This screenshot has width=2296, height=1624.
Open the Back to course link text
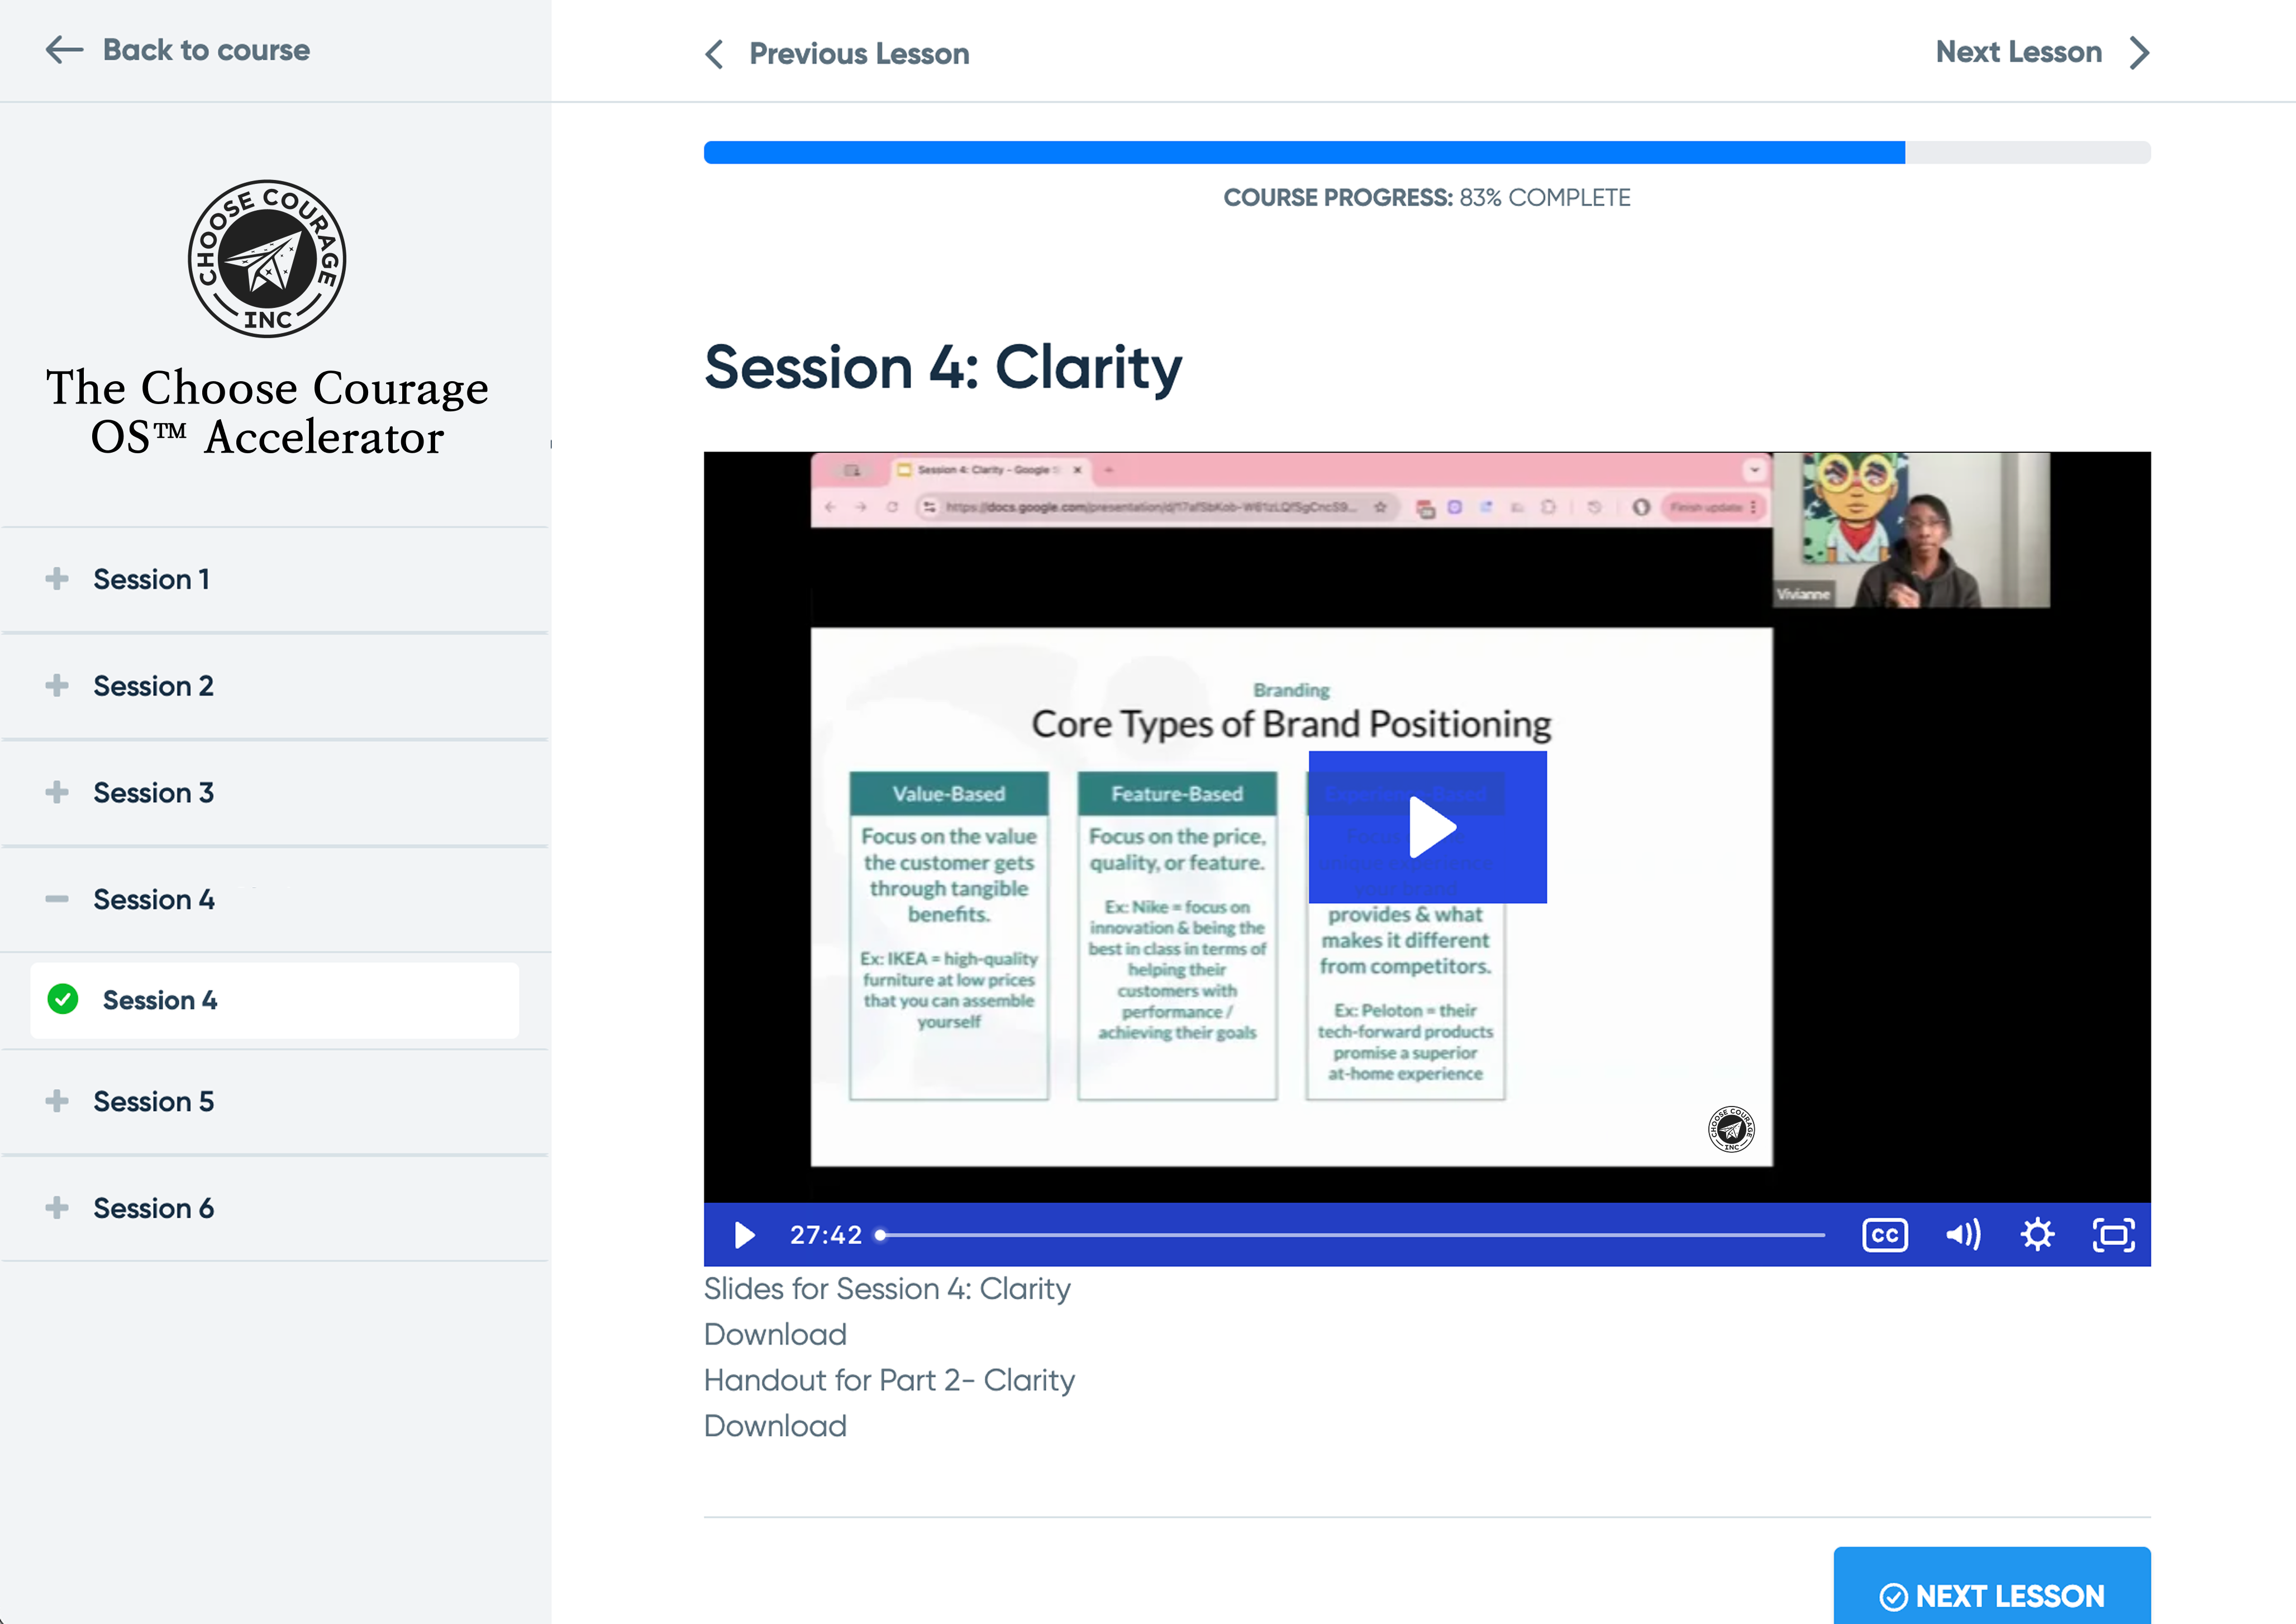[206, 50]
